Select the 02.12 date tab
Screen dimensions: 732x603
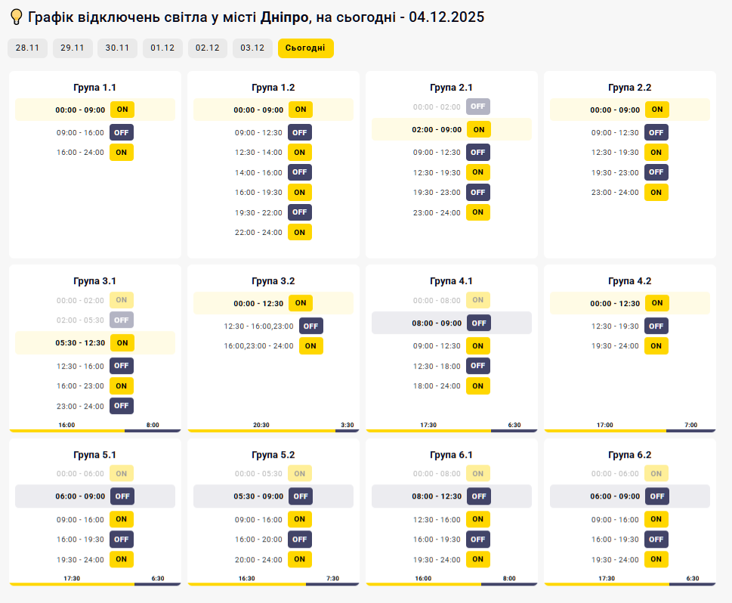(x=207, y=48)
